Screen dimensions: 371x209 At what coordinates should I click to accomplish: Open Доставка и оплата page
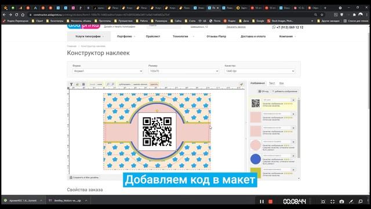click(x=253, y=37)
